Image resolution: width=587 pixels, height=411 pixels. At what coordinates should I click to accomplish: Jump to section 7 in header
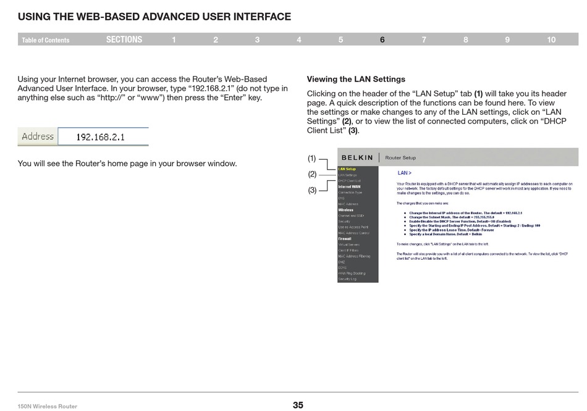(424, 39)
